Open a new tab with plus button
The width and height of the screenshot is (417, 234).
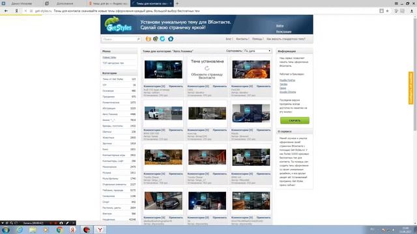(x=177, y=3)
